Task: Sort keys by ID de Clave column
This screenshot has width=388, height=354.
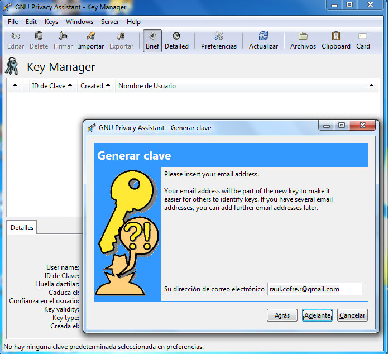Action: click(x=52, y=85)
